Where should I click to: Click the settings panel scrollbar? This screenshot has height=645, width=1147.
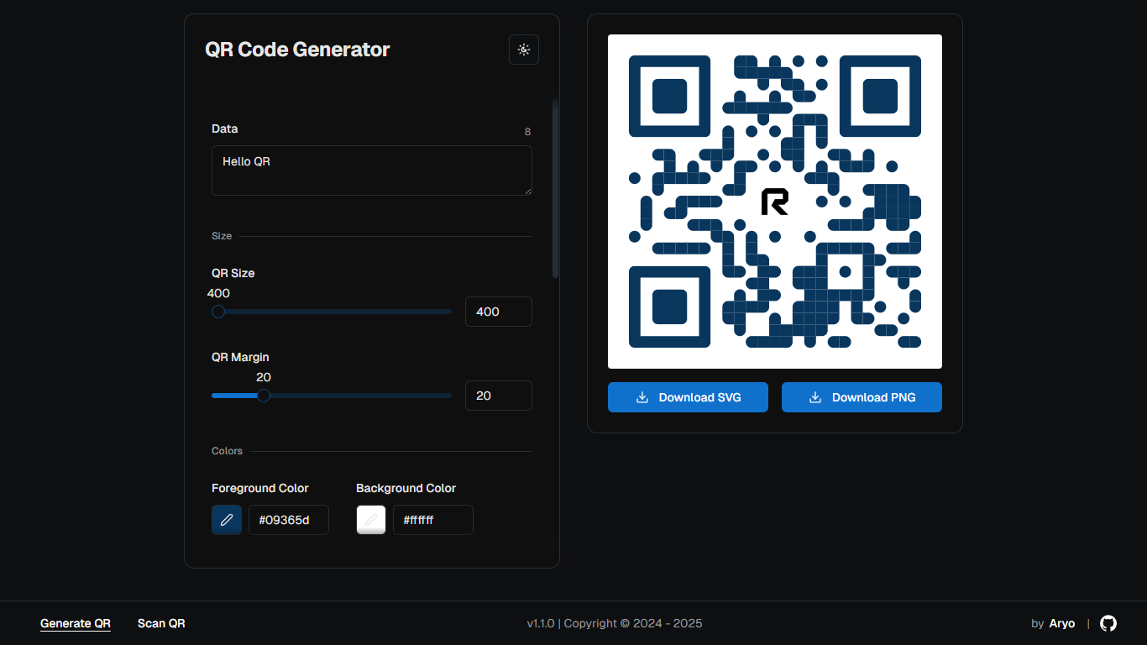click(x=555, y=189)
